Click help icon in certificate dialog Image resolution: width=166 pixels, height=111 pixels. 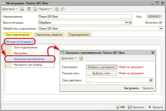tap(81, 58)
